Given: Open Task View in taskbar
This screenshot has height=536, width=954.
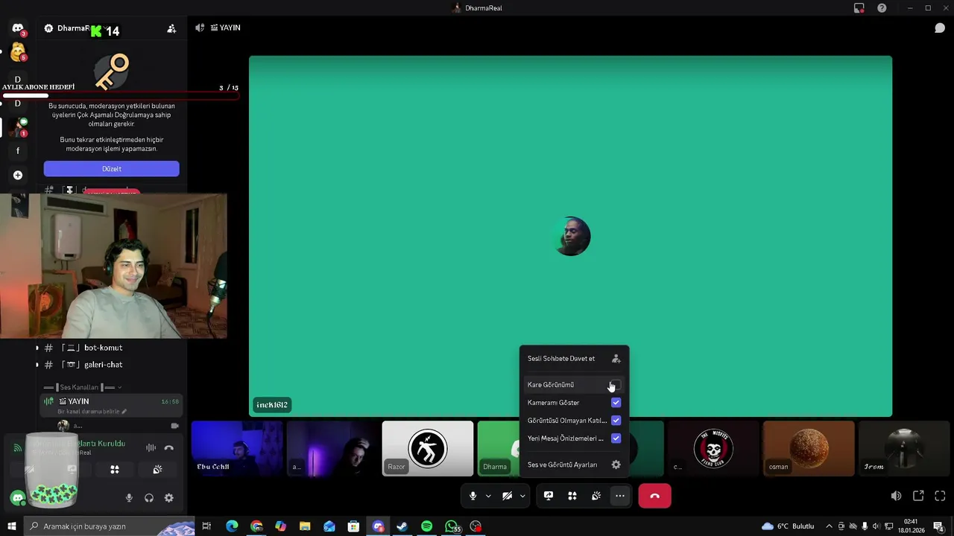Looking at the screenshot, I should click(x=206, y=526).
